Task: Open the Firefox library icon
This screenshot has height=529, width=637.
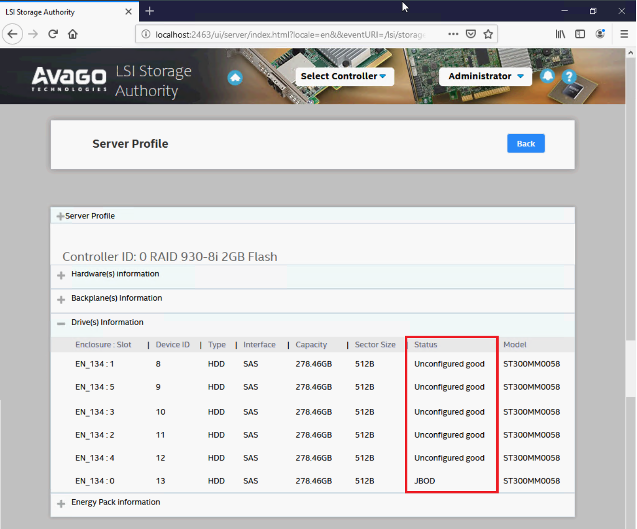Action: (x=560, y=34)
